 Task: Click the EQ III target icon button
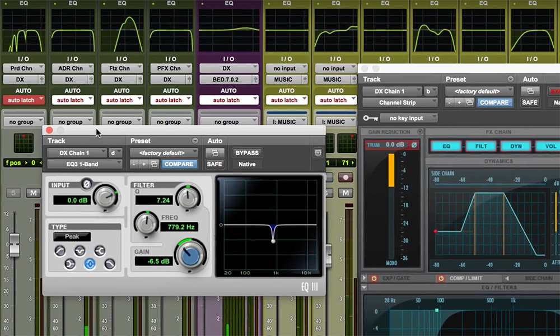(317, 153)
